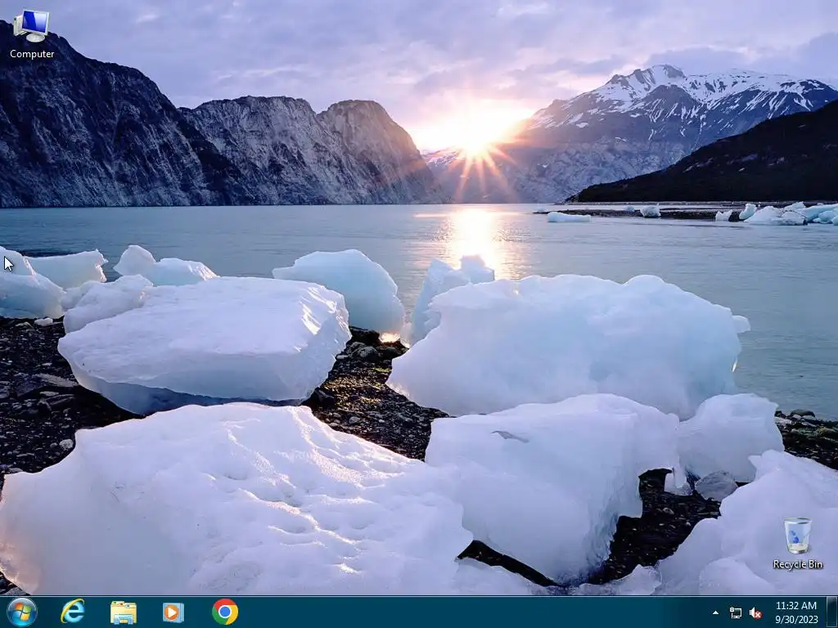
Task: Open Windows Explorer from the taskbar
Action: tap(123, 612)
